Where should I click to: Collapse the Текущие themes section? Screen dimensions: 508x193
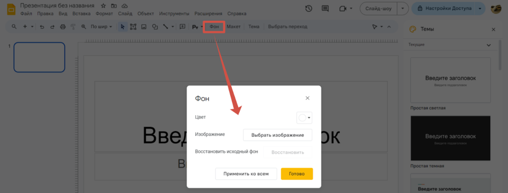489,45
